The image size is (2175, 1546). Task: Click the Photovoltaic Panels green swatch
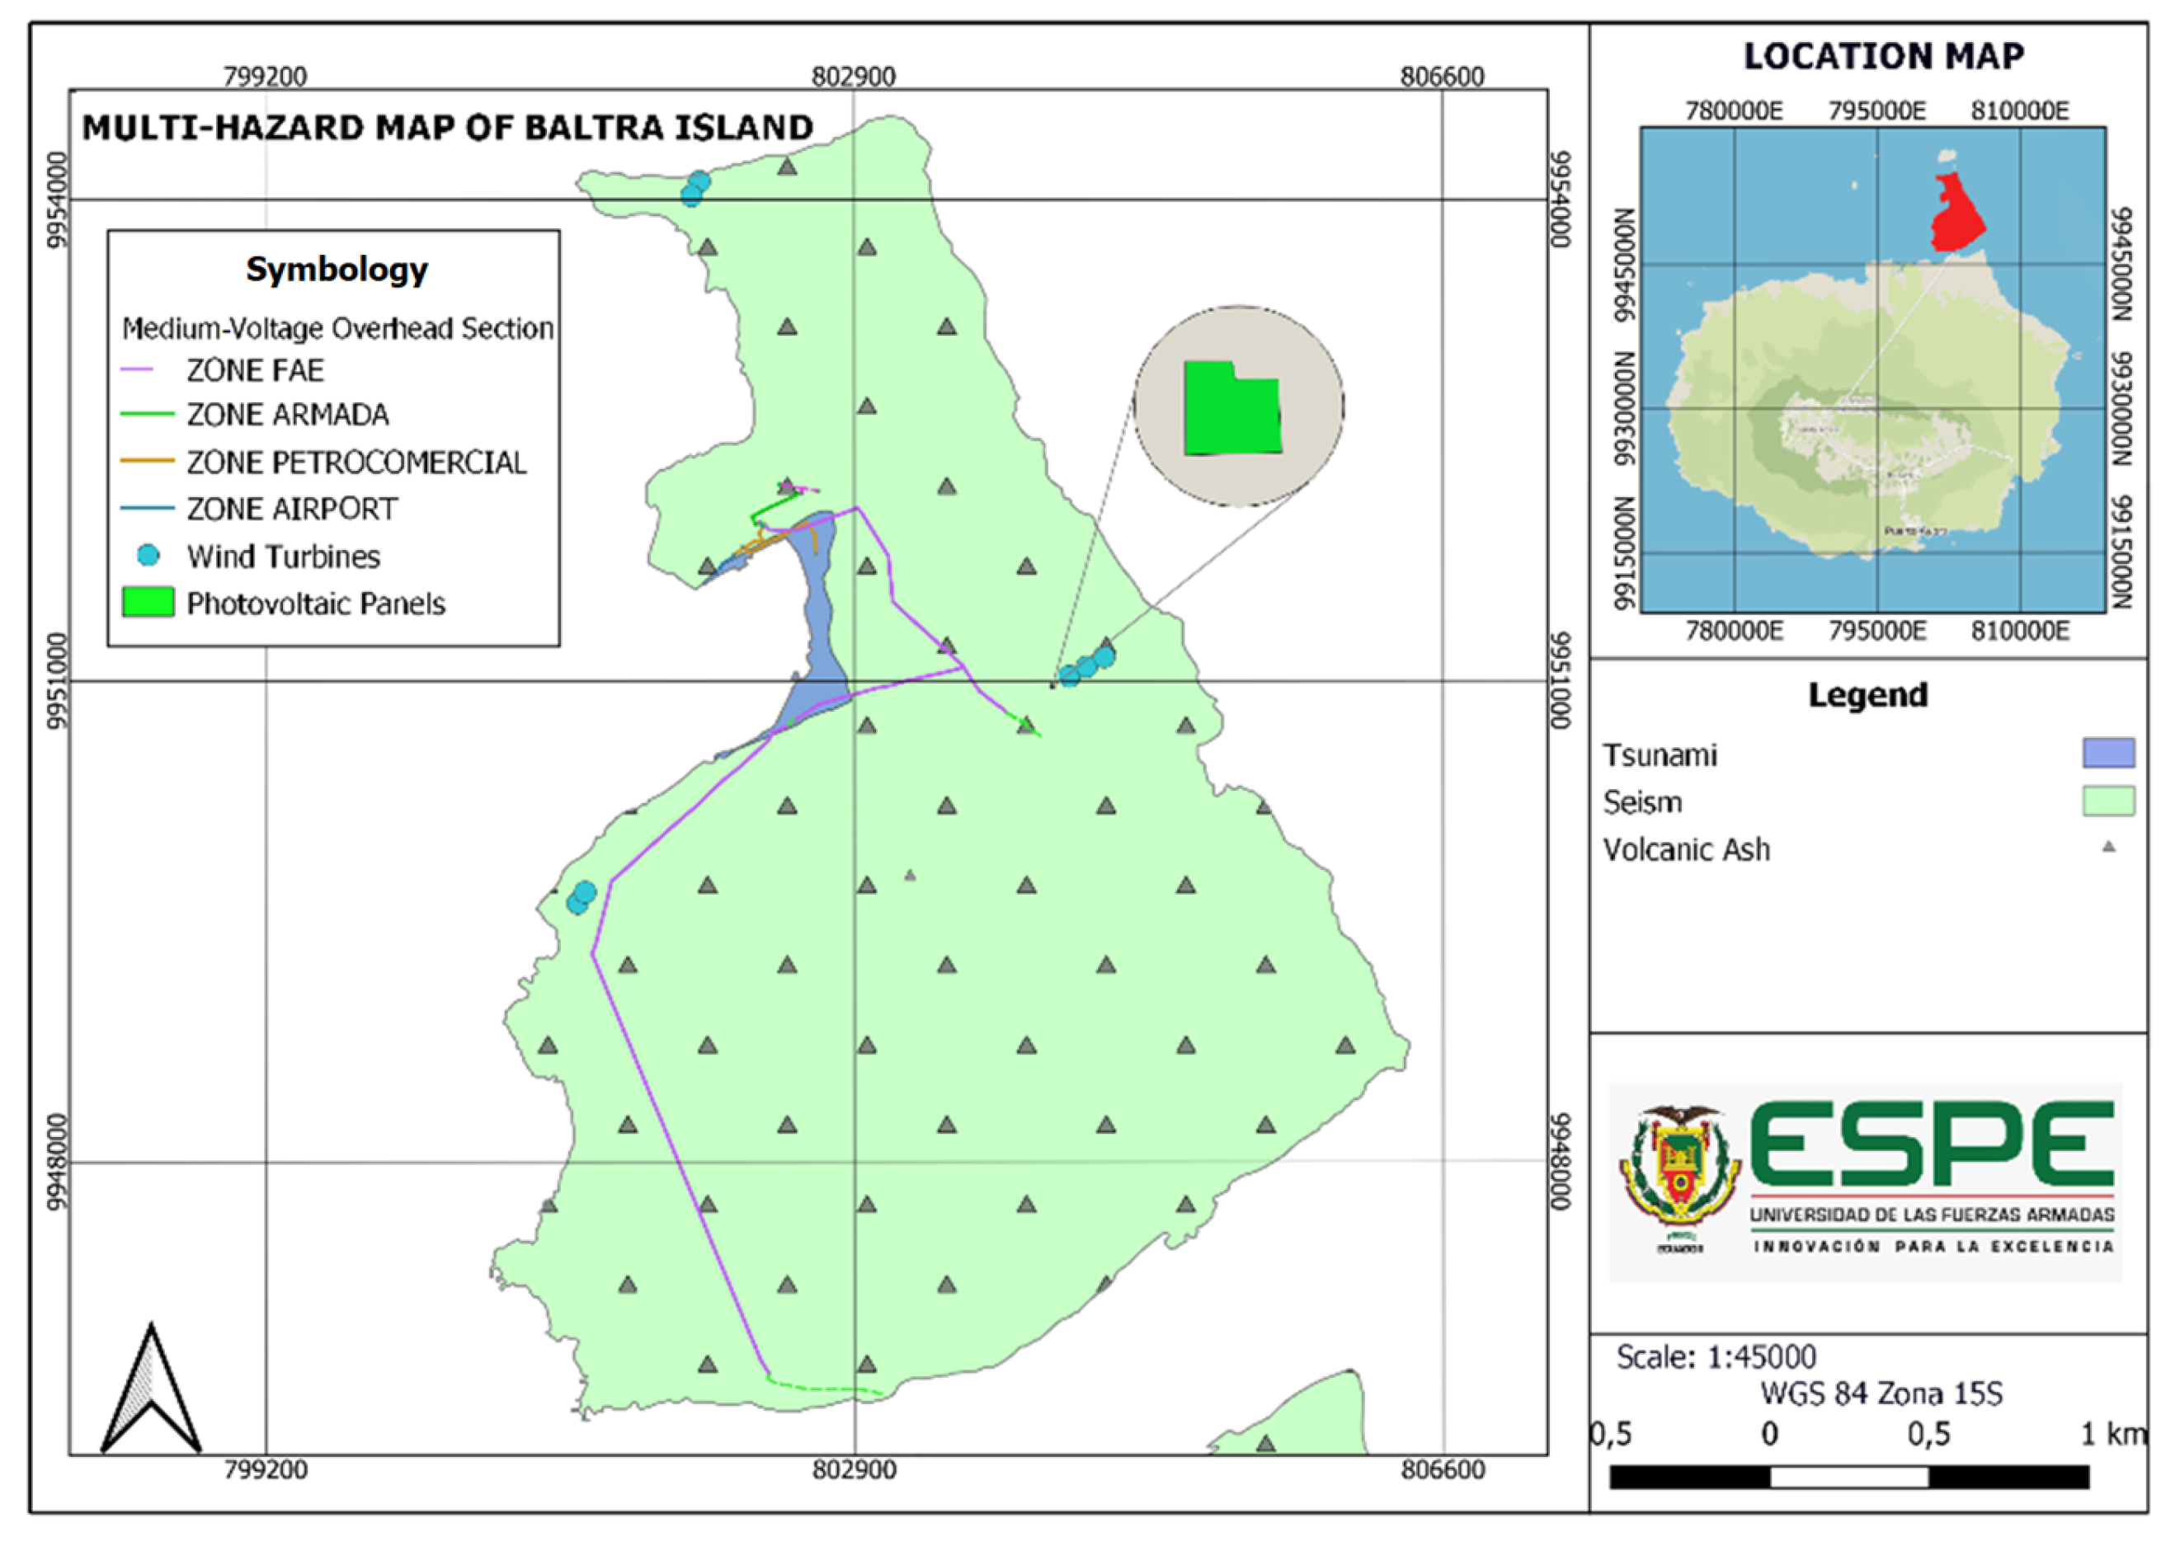148,603
